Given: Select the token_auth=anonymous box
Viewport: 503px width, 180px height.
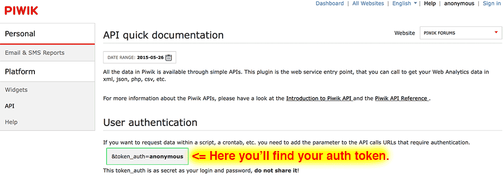Looking at the screenshot, I should pos(147,156).
